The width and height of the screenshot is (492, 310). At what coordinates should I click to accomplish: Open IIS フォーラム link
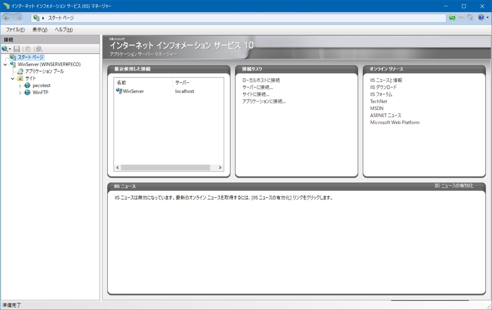tap(381, 94)
